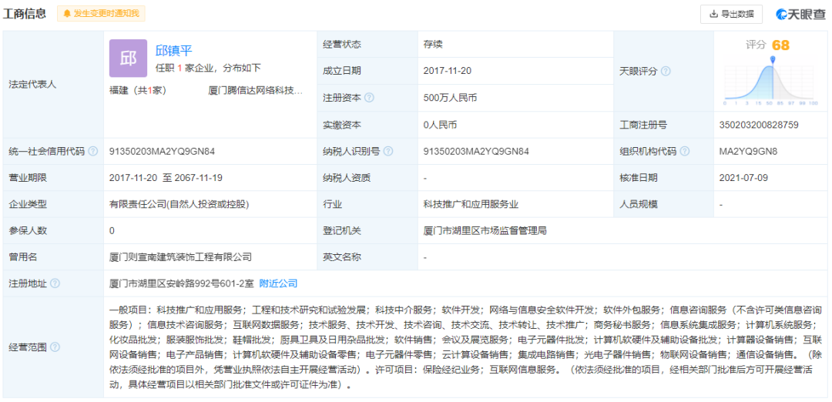Click the 核准日期 value 2021-07-09
This screenshot has width=832, height=402.
click(x=743, y=178)
